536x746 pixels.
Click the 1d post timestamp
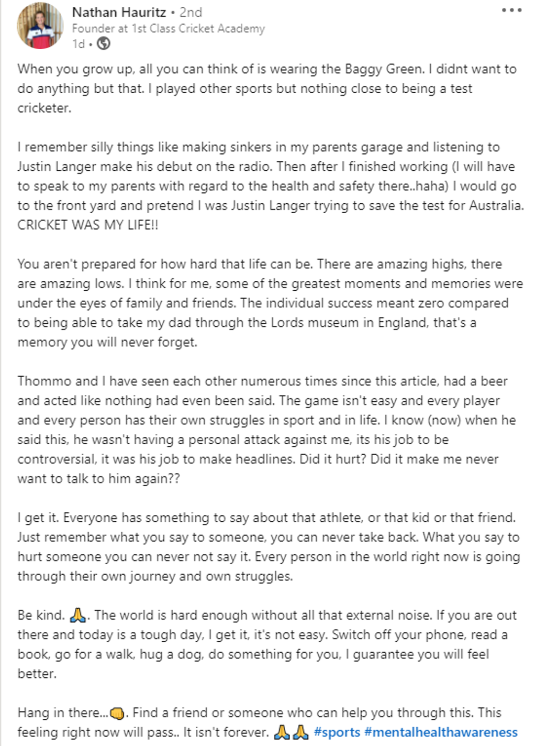[x=78, y=44]
